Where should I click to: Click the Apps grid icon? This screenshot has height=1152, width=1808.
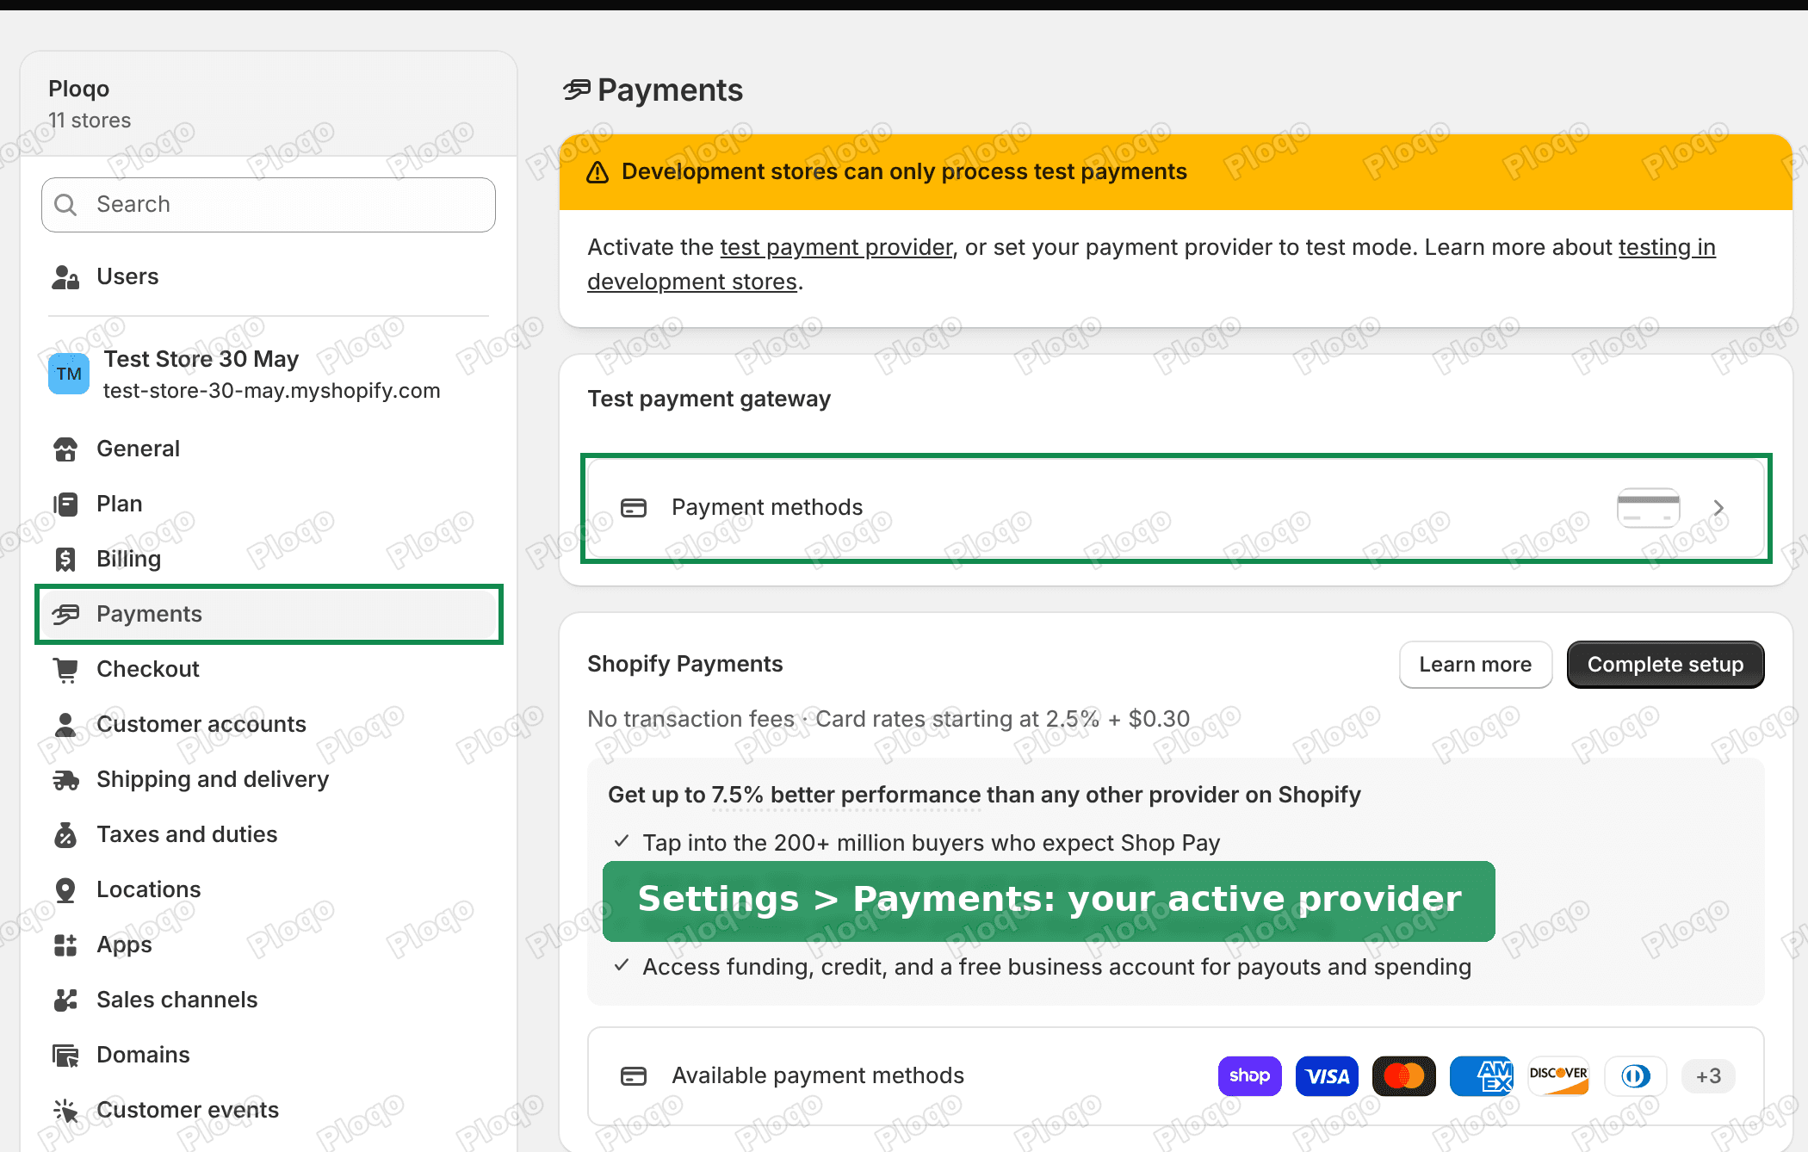coord(65,945)
